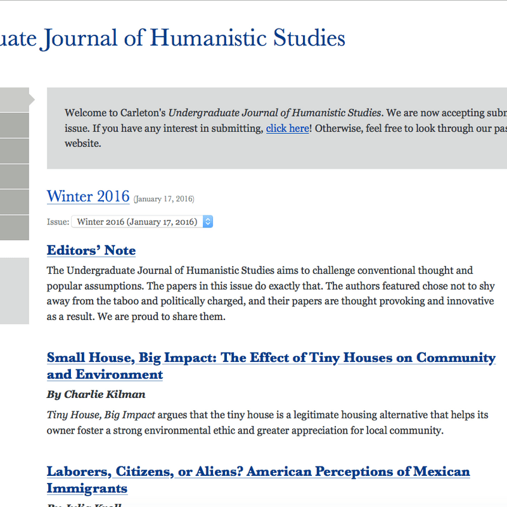Open the Winter 2016 issue page
The height and width of the screenshot is (507, 507).
coord(88,196)
